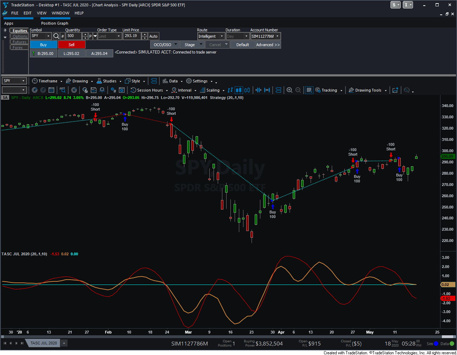
Task: Click the gears with '#' icon
Action: click(x=113, y=90)
